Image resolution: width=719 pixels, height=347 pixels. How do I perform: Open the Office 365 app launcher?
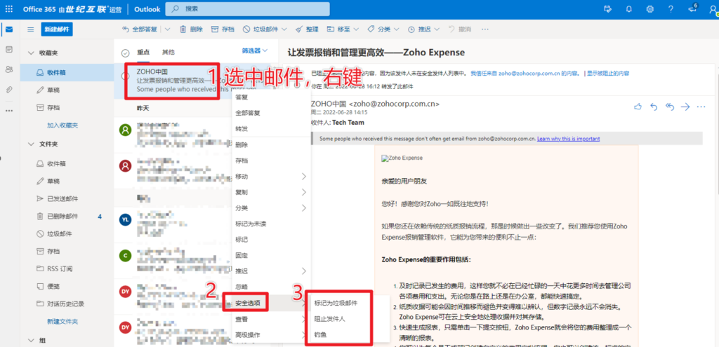pyautogui.click(x=9, y=8)
